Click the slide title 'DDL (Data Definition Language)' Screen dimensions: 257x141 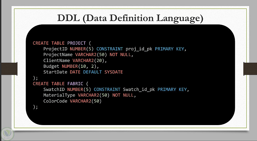coord(130,18)
